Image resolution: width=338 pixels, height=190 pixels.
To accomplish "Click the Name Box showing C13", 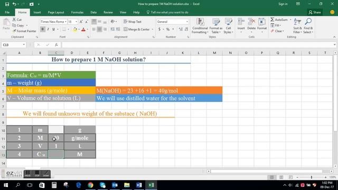I will pos(13,45).
